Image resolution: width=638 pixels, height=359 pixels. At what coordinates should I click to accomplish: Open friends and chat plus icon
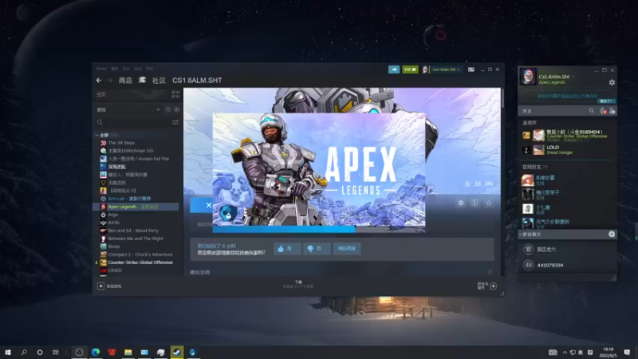493,286
